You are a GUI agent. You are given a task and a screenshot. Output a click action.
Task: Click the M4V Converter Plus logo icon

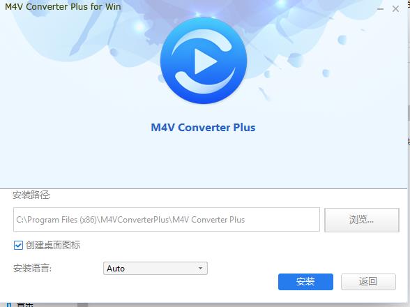[x=204, y=61]
